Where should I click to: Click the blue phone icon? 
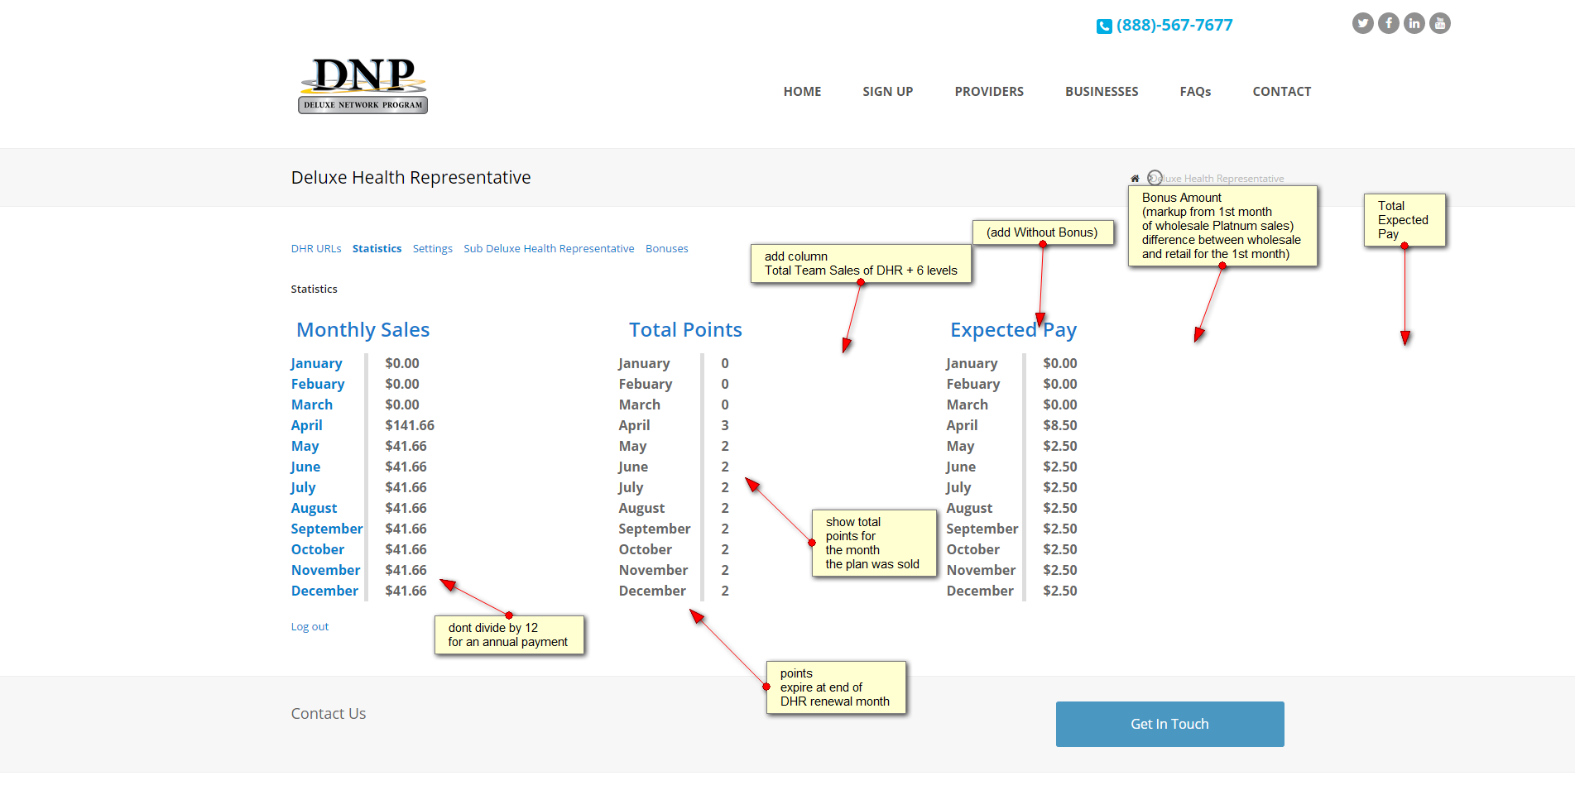pos(1104,26)
